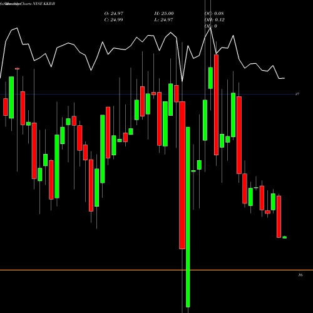The width and height of the screenshot is (313, 313).
Task: Click the OL: 0 reading
Action: pyautogui.click(x=211, y=26)
